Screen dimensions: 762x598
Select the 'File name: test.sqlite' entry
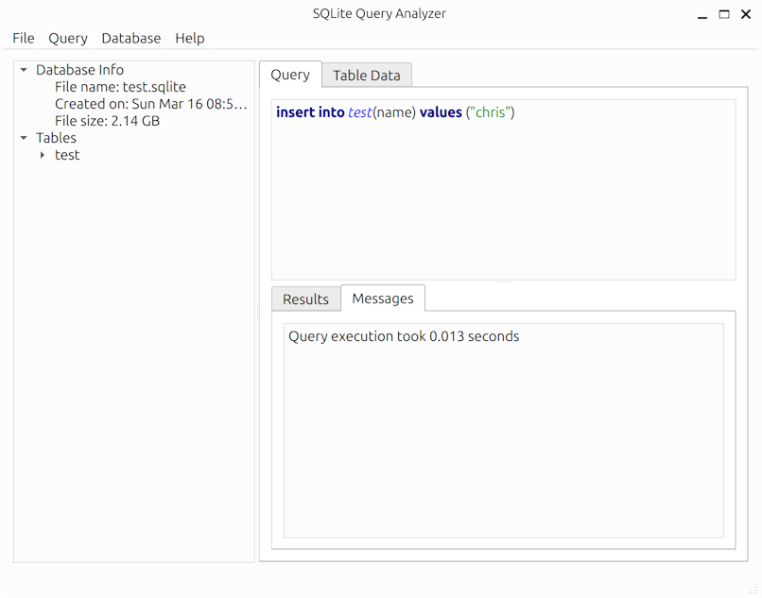tap(120, 87)
